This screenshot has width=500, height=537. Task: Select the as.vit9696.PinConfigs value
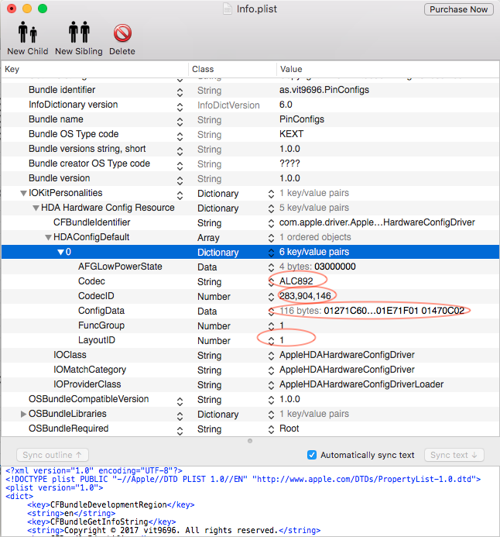(324, 90)
